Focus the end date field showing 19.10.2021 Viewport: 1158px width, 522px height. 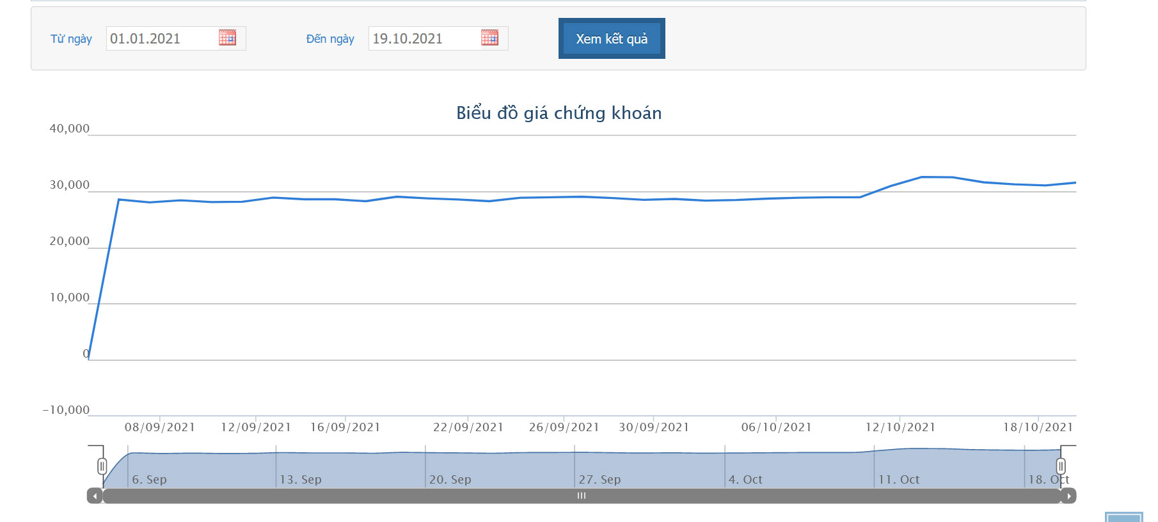pos(424,38)
